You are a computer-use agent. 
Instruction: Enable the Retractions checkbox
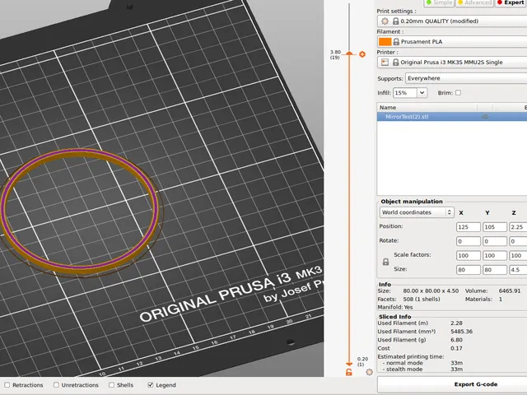[x=7, y=385]
